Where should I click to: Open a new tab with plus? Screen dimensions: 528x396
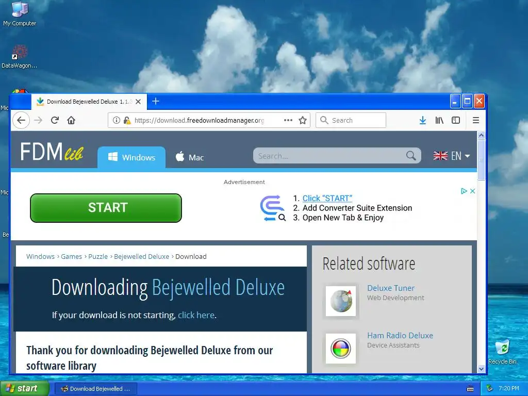point(156,101)
